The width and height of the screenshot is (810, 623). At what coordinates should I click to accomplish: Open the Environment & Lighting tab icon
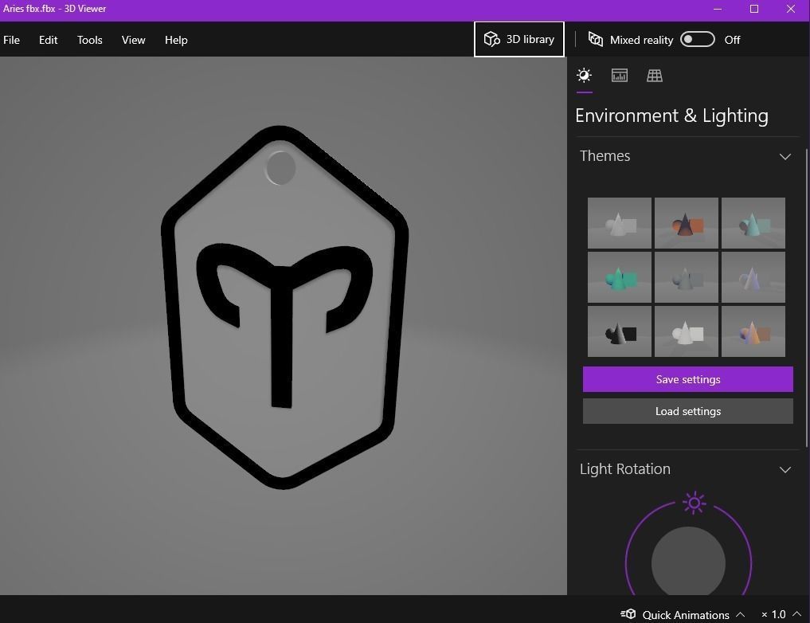[585, 76]
